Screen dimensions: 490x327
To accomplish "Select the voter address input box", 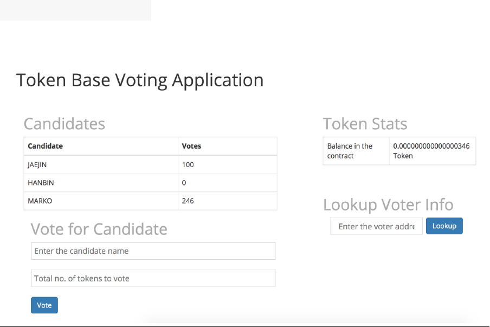I will pos(376,226).
